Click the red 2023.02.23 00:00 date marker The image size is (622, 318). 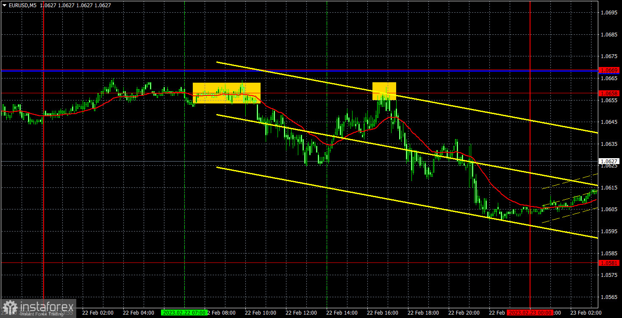(x=530, y=312)
